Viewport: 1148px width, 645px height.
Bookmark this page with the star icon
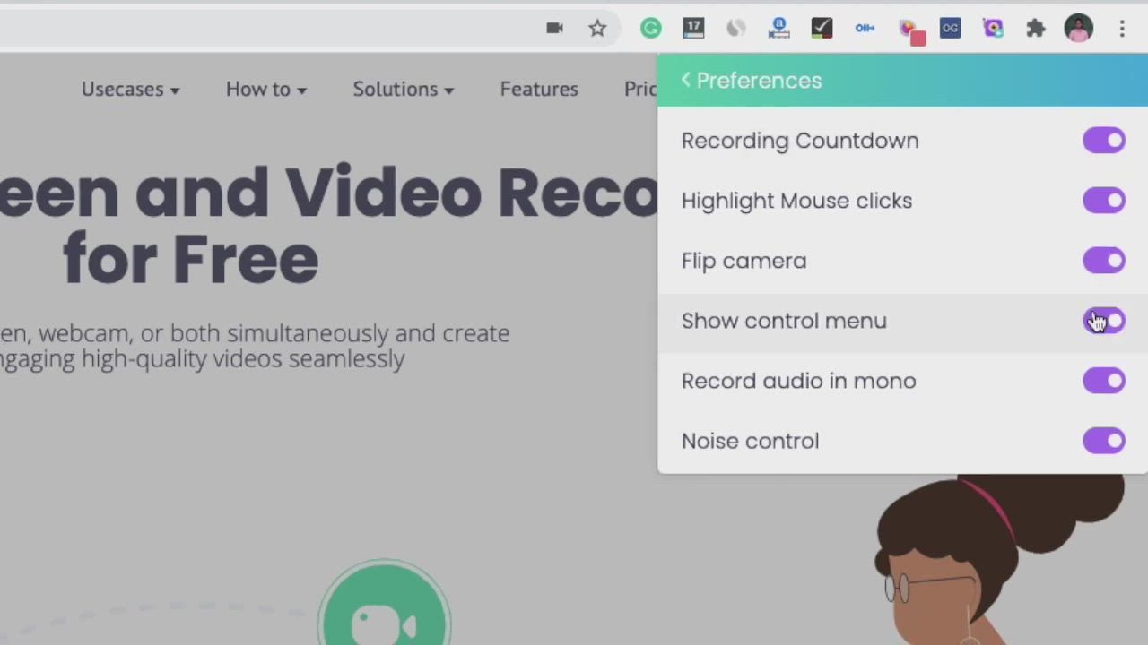tap(597, 29)
